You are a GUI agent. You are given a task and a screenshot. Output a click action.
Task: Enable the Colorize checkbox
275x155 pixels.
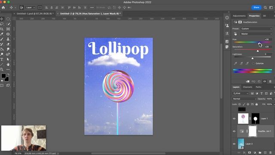point(253,63)
